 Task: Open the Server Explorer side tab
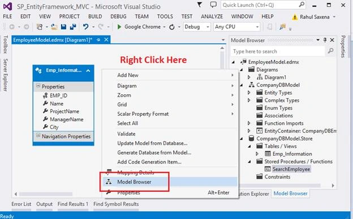tap(6, 75)
